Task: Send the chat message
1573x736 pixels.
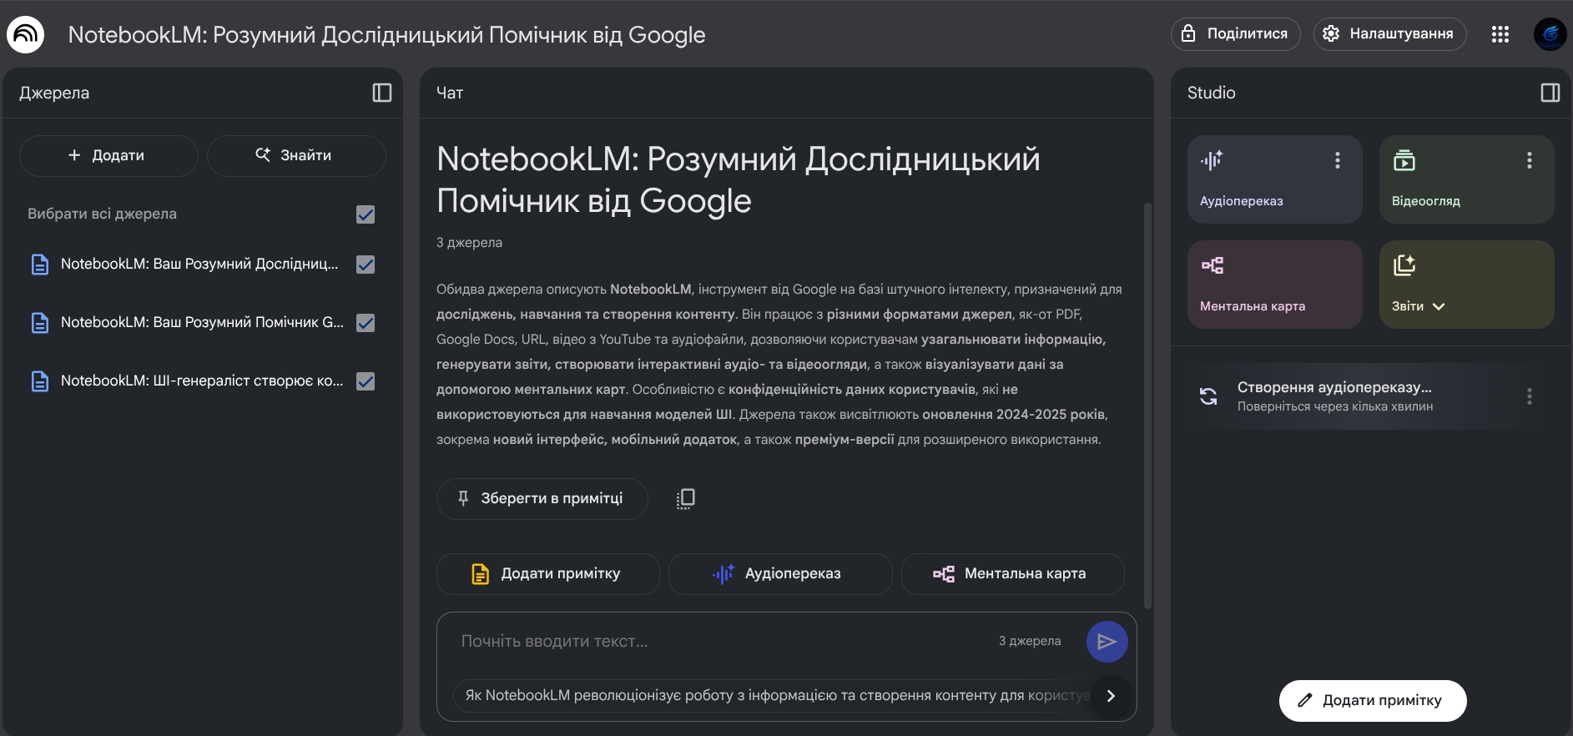Action: [x=1107, y=641]
